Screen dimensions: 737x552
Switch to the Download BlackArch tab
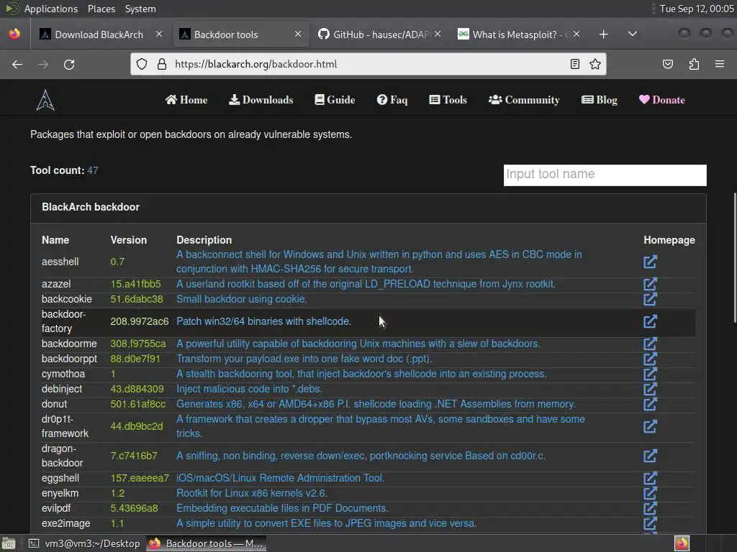click(x=99, y=34)
